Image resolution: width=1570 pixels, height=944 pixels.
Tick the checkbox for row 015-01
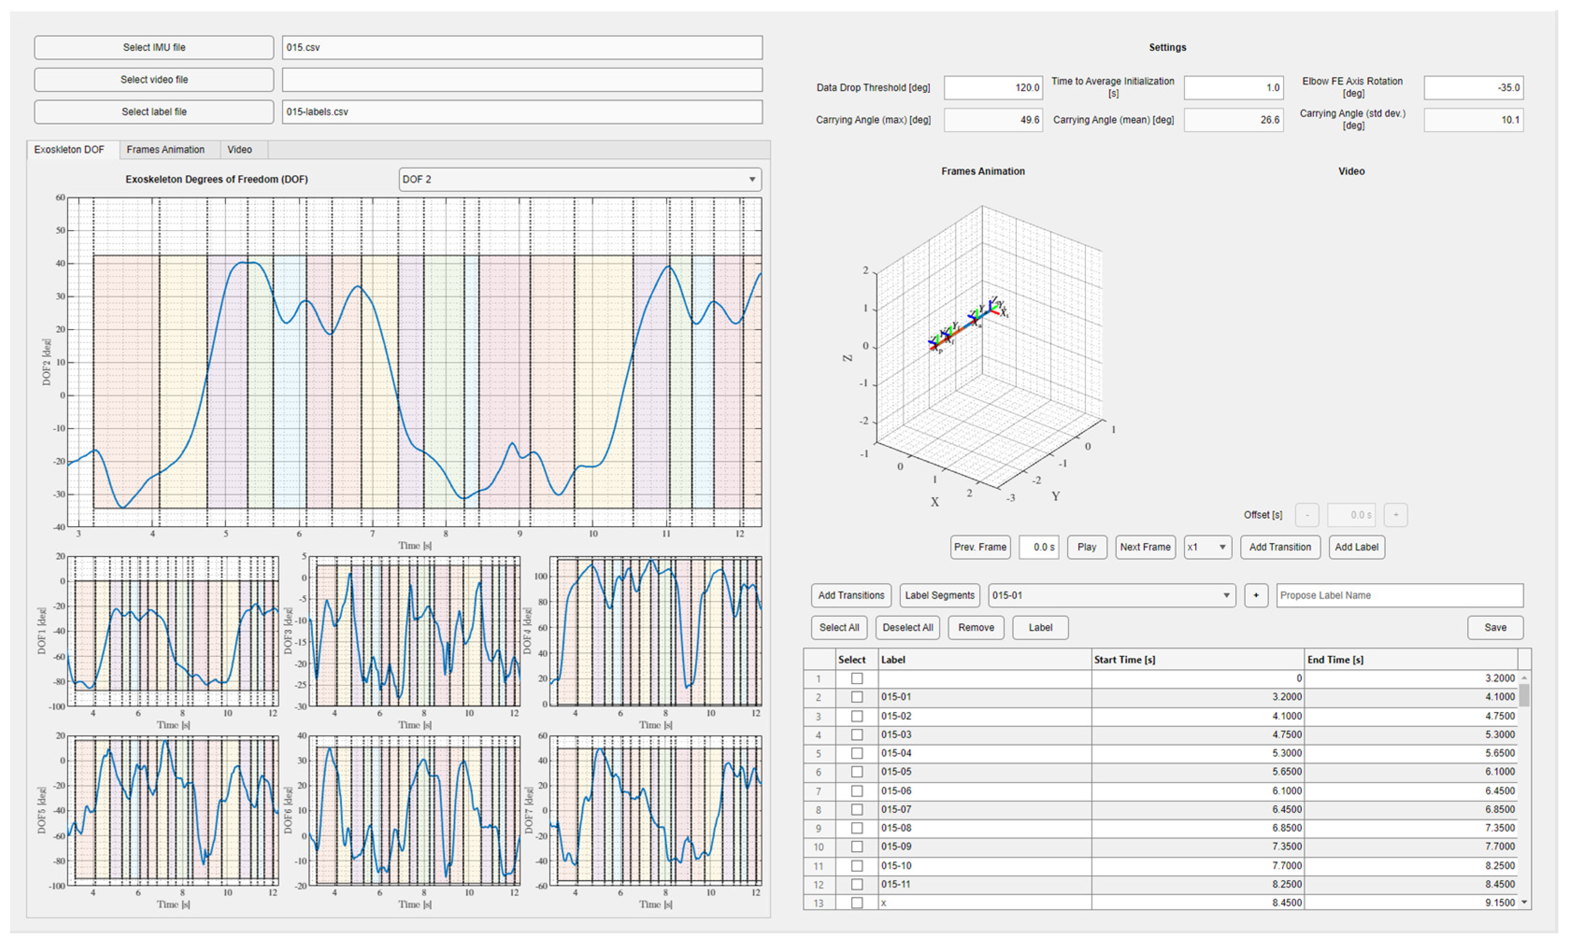(x=856, y=697)
